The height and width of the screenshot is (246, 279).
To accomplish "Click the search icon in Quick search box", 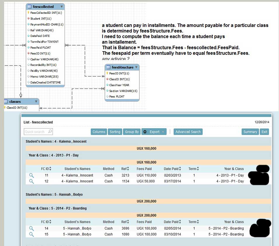I will 50,131.
